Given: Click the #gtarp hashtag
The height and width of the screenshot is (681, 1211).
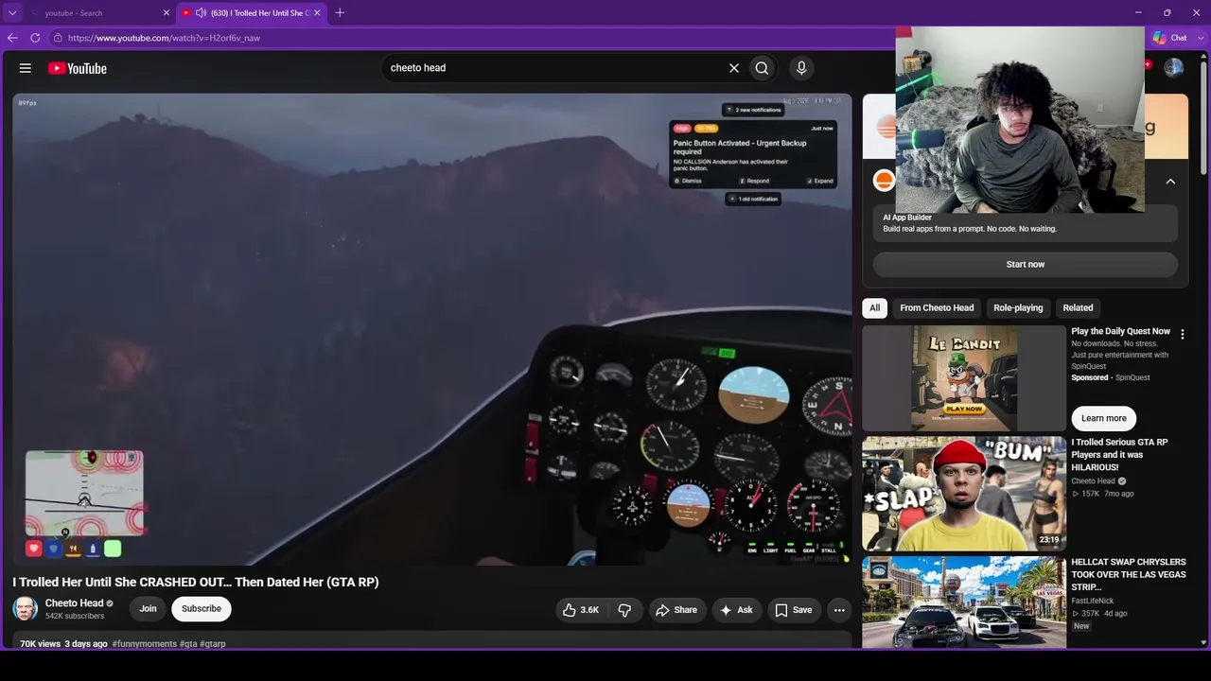Looking at the screenshot, I should coord(213,644).
